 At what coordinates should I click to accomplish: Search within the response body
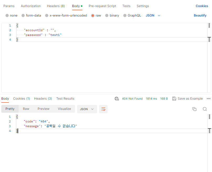click(205, 109)
